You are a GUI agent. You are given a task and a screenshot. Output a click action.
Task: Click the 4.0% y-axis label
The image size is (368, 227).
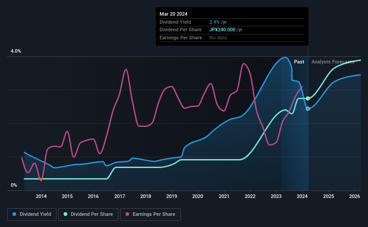(x=16, y=51)
